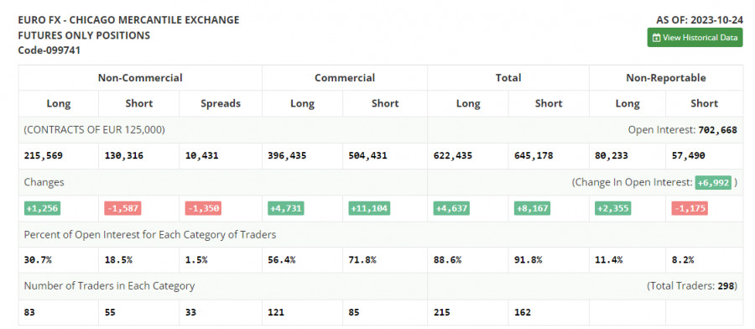
Task: Click the +11,104 commercial short change badge
Action: (369, 208)
